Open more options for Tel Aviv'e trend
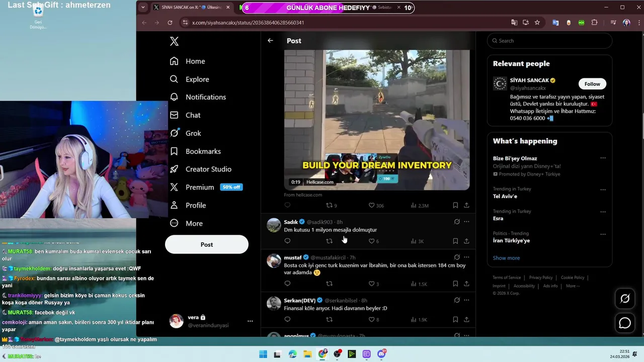The width and height of the screenshot is (644, 362). point(603,190)
